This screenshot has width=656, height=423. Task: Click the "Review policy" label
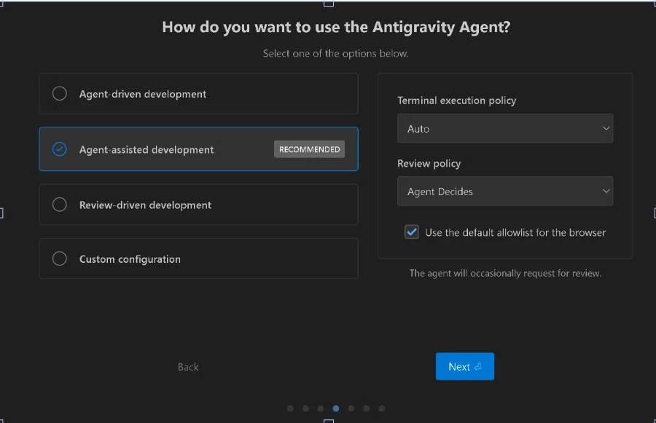click(429, 163)
